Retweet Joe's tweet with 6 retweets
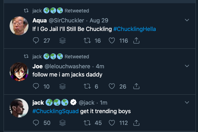 [87, 86]
